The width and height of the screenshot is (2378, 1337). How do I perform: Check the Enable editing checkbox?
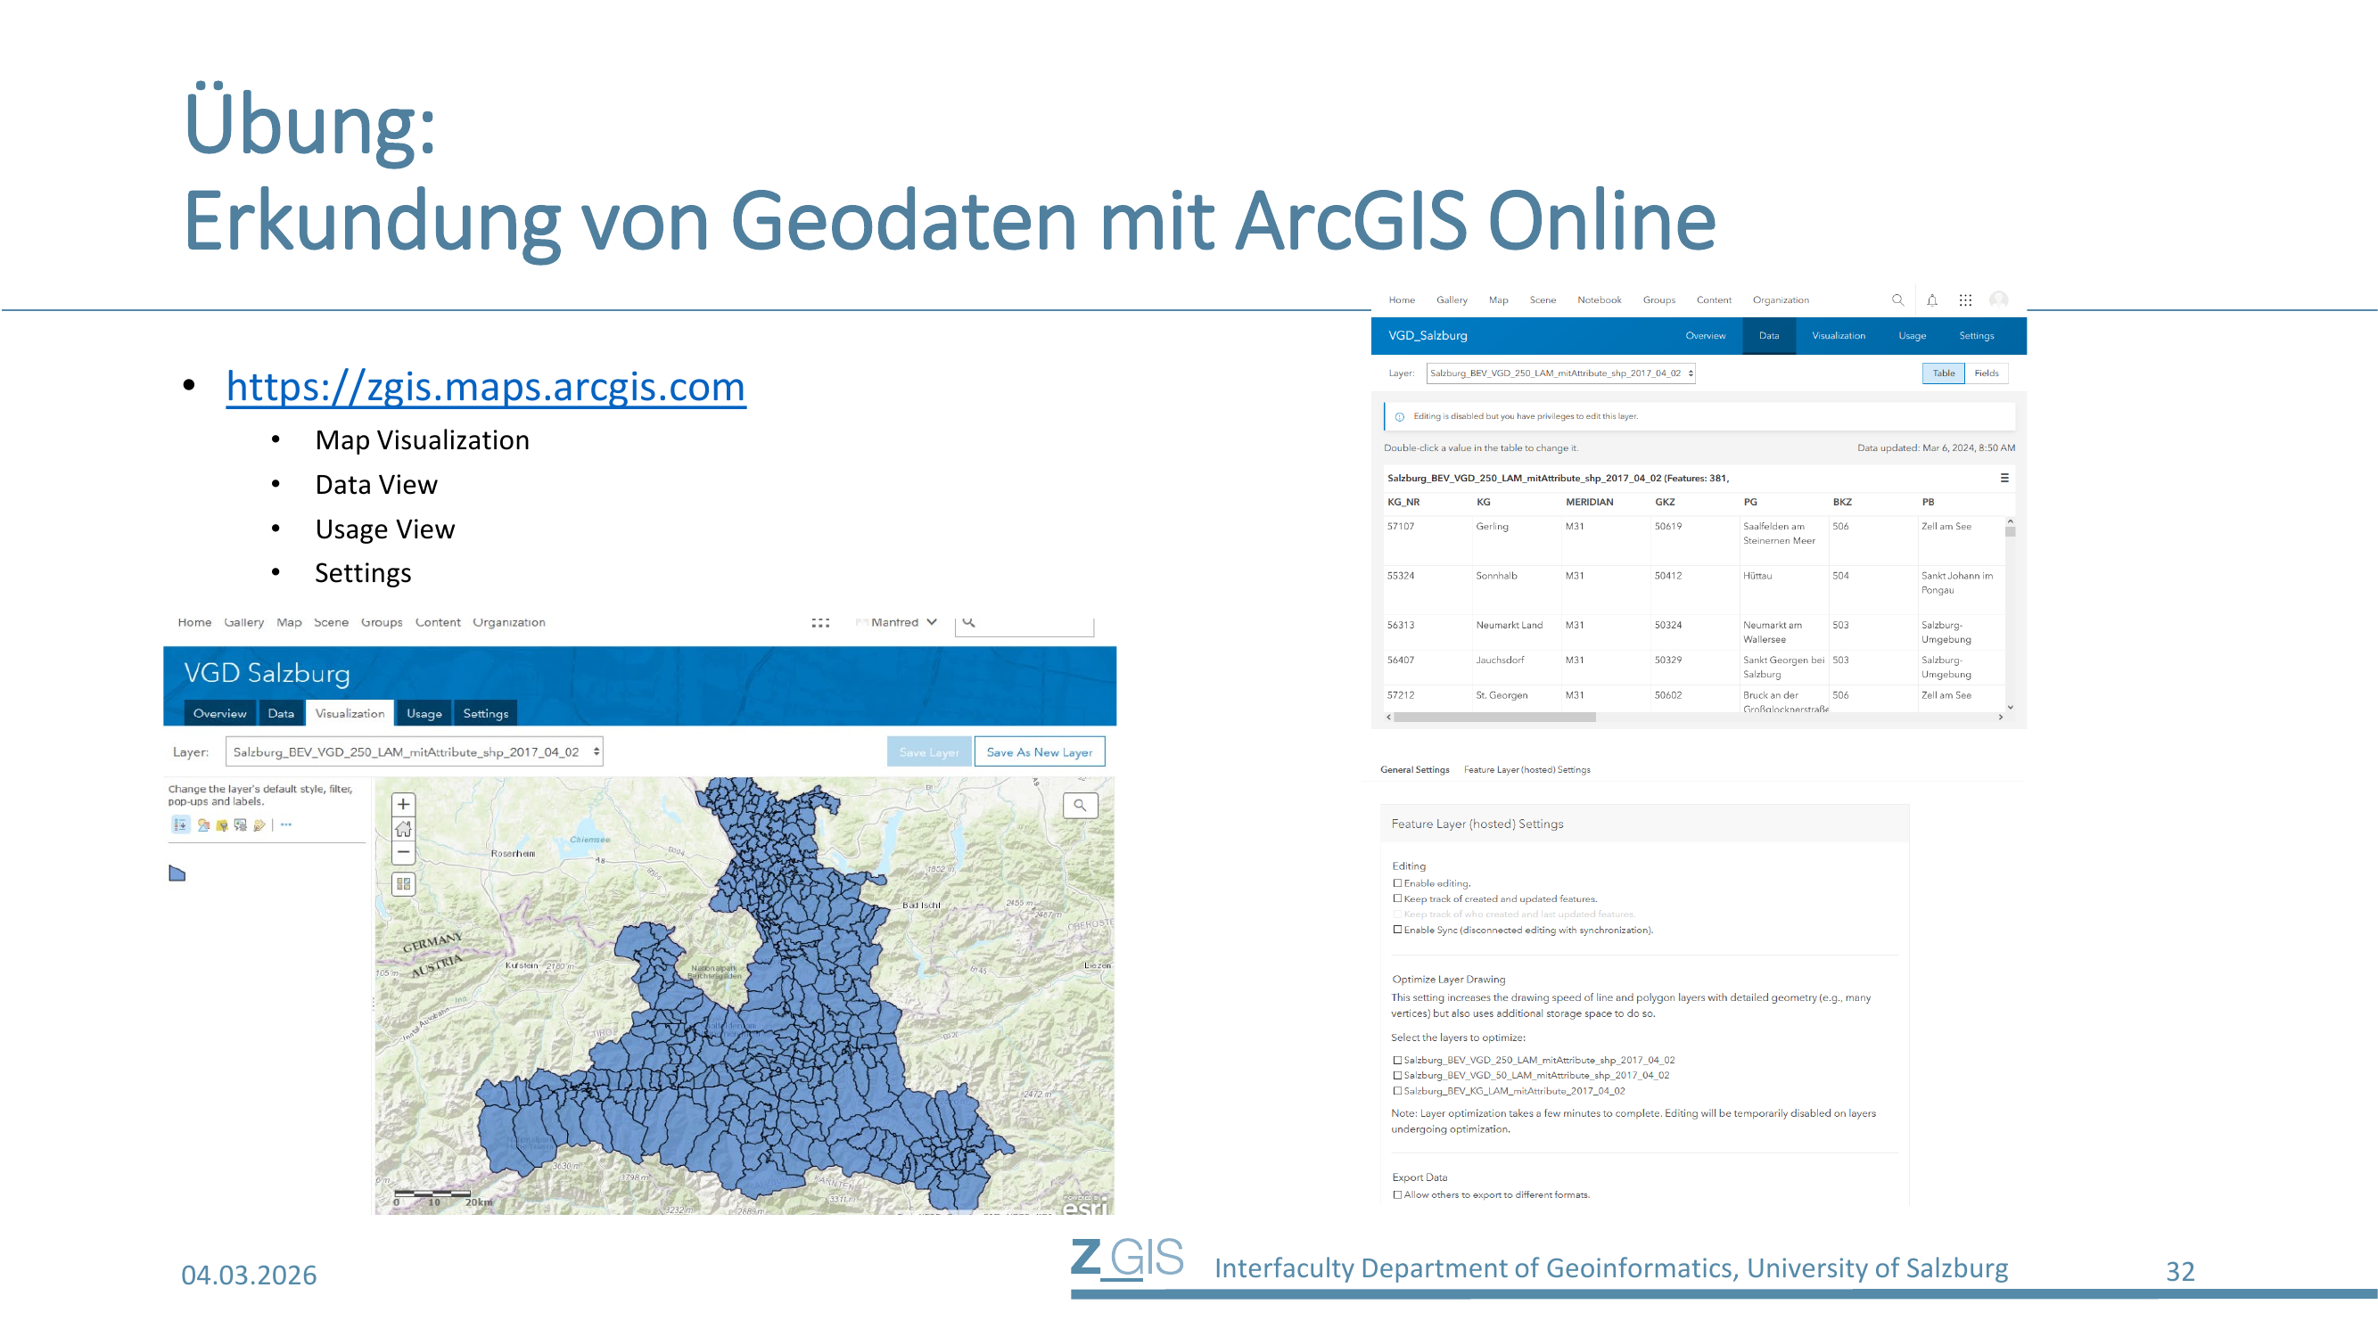pyautogui.click(x=1397, y=883)
